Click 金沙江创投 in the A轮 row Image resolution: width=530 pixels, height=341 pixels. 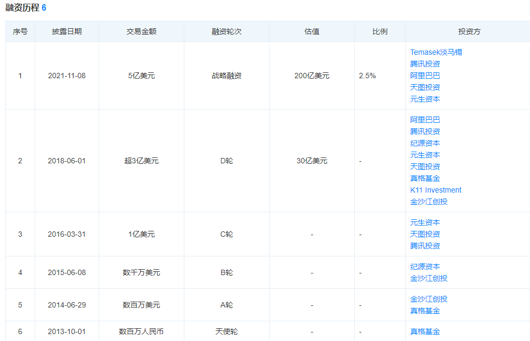tap(427, 298)
